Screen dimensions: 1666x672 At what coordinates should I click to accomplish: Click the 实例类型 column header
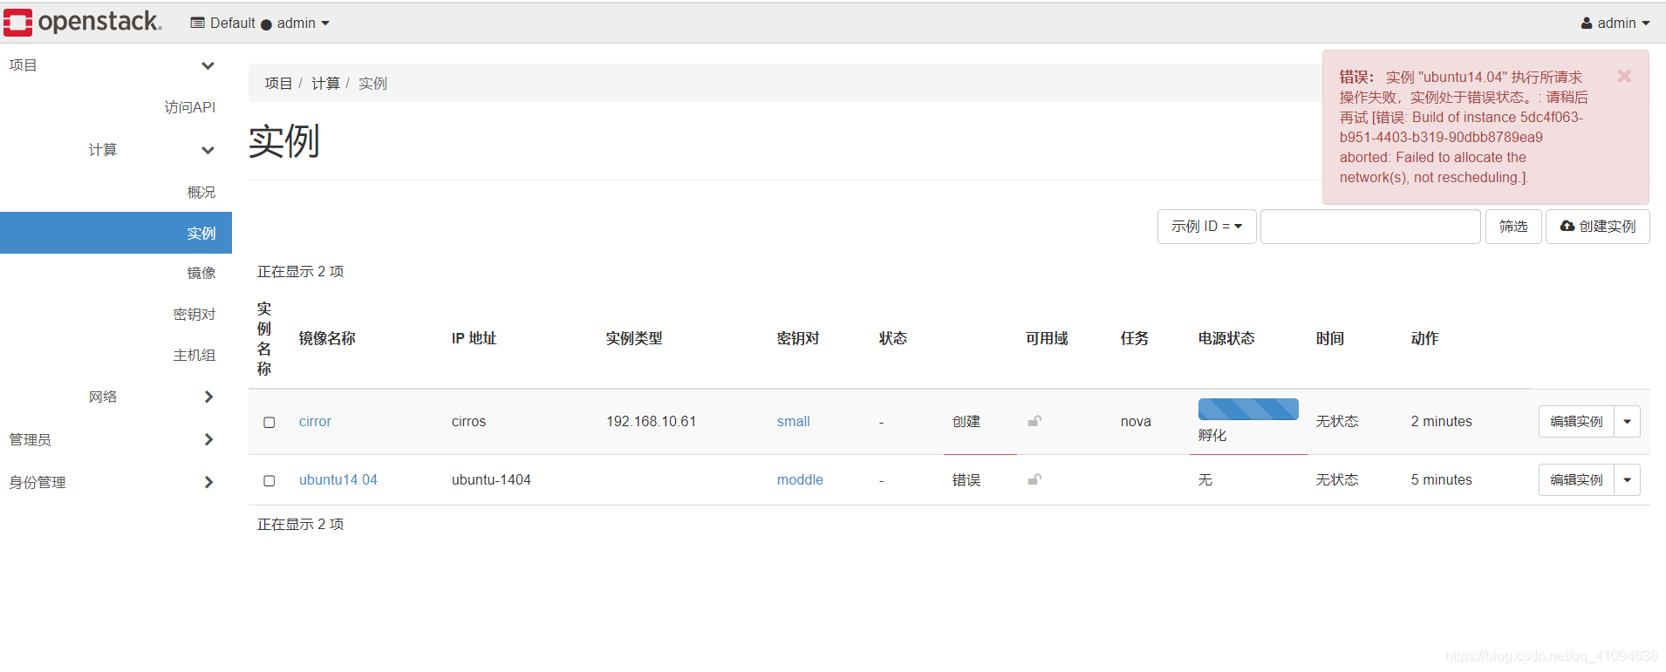pyautogui.click(x=634, y=338)
